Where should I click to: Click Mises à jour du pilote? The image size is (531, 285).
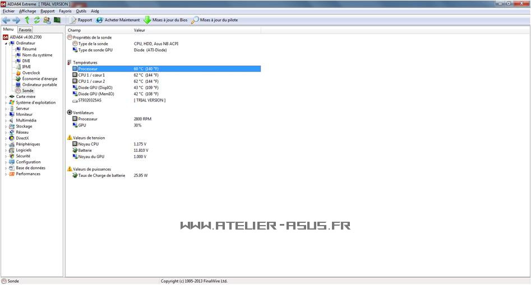tap(214, 20)
